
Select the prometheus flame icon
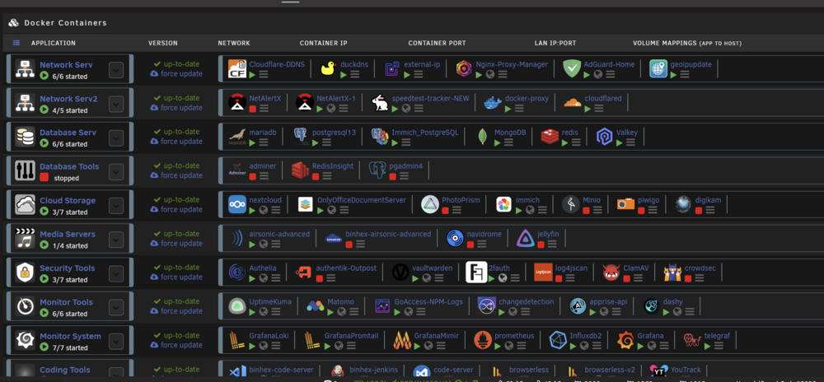click(482, 340)
